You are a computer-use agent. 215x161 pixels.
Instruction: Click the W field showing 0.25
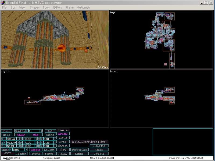(48, 142)
